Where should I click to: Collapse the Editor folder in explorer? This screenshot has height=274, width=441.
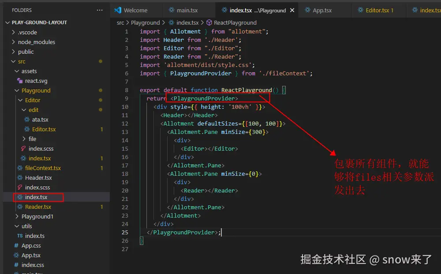coord(20,100)
